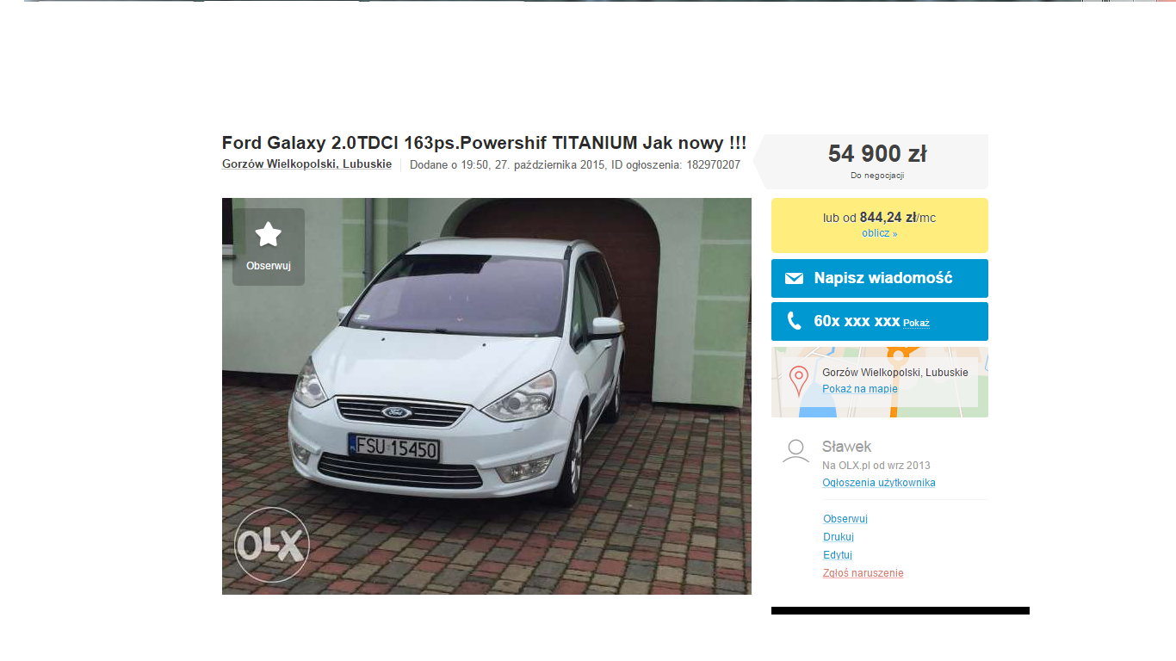Click seller name Sławek
This screenshot has height=661, width=1176.
[x=846, y=447]
